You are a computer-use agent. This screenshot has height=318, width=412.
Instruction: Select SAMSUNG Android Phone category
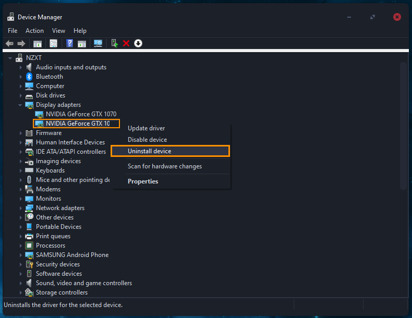point(72,255)
